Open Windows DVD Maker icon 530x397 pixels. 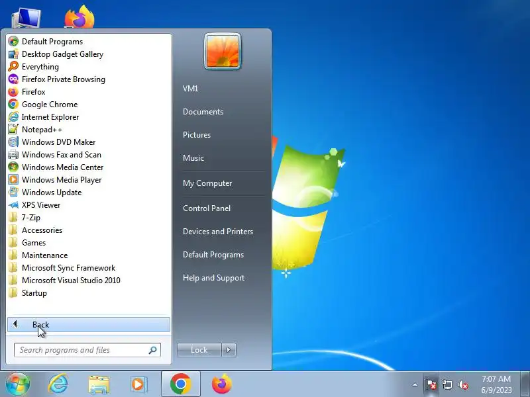click(13, 142)
